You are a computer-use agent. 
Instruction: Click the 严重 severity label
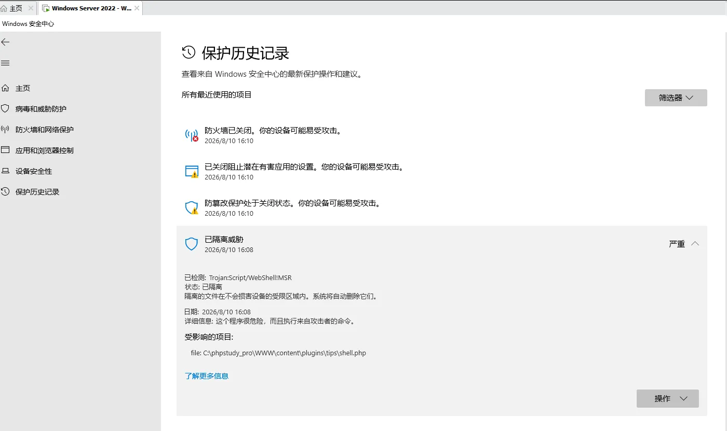pos(677,244)
